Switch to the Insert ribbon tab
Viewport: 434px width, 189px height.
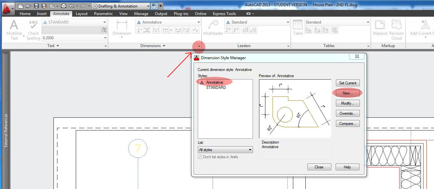(x=42, y=14)
